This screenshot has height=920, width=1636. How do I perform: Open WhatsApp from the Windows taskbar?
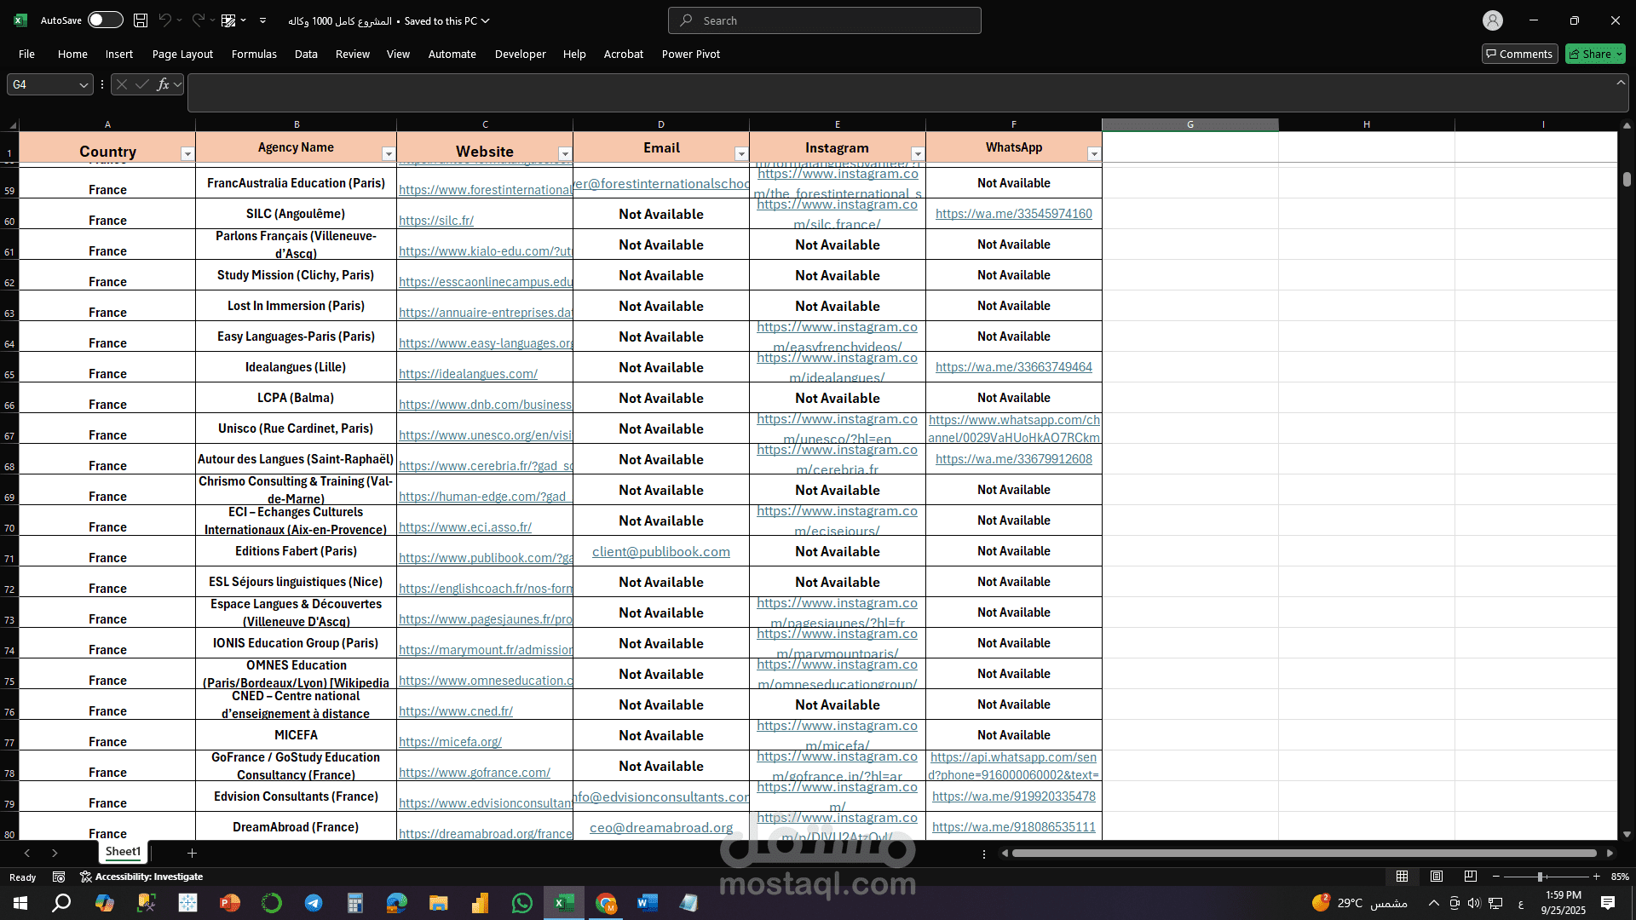click(x=521, y=903)
